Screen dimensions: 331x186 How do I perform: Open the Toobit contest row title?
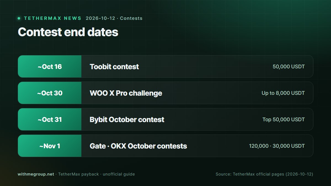[x=114, y=66]
